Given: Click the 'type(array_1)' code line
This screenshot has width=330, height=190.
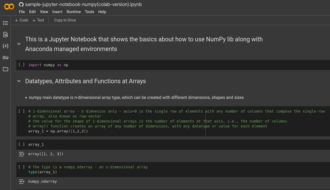Looking at the screenshot, I should (x=42, y=172).
